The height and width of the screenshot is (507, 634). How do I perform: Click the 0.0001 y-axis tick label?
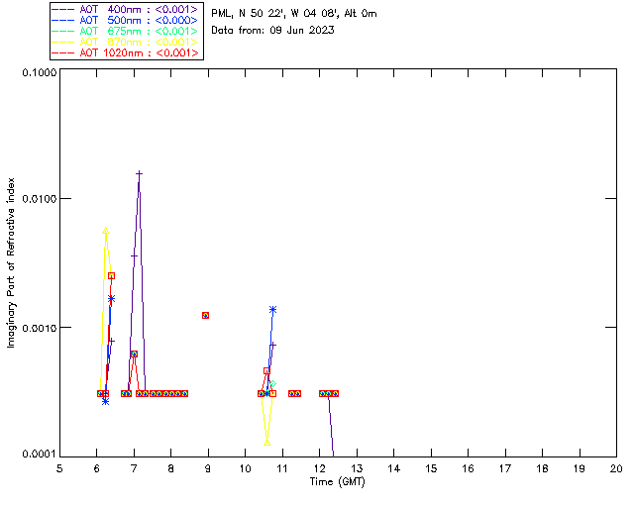point(39,455)
